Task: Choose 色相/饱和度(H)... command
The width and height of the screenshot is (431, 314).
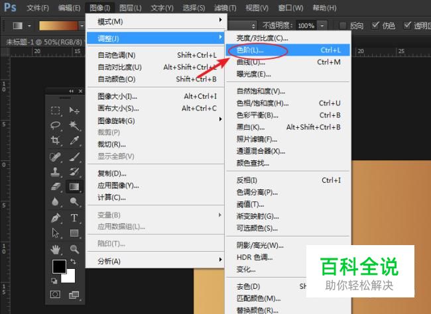Action: (x=288, y=103)
